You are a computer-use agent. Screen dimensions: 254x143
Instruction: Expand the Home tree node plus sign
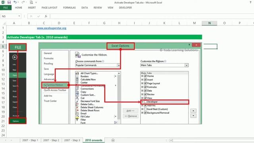point(142,76)
